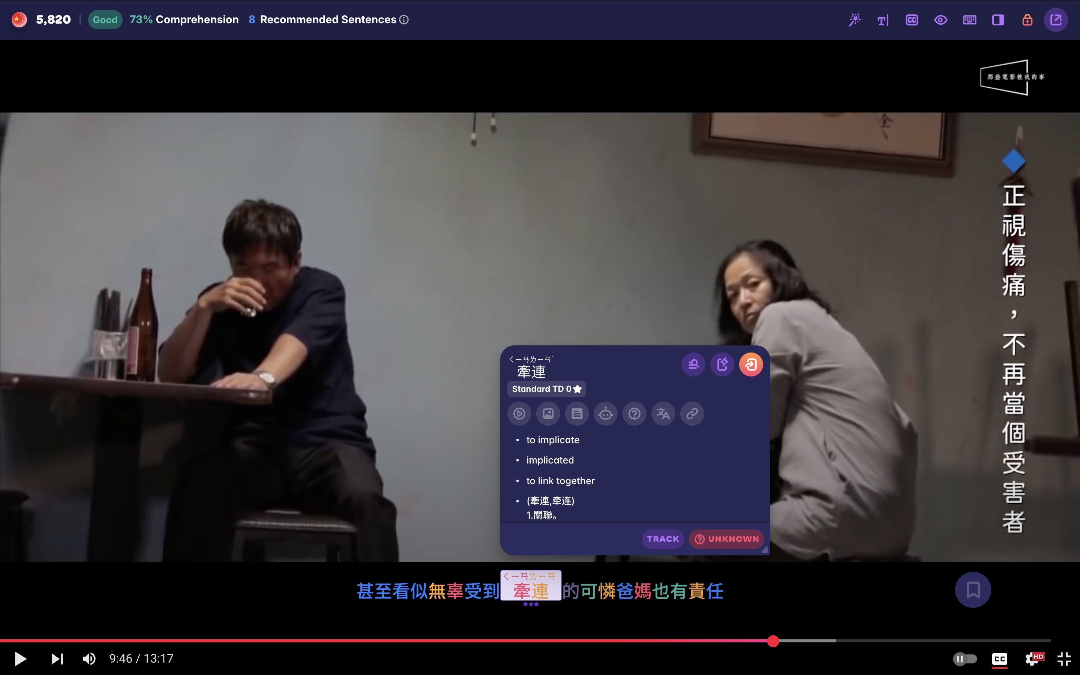Viewport: 1080px width, 675px height.
Task: Open subtitle text appearance settings
Action: 882,19
